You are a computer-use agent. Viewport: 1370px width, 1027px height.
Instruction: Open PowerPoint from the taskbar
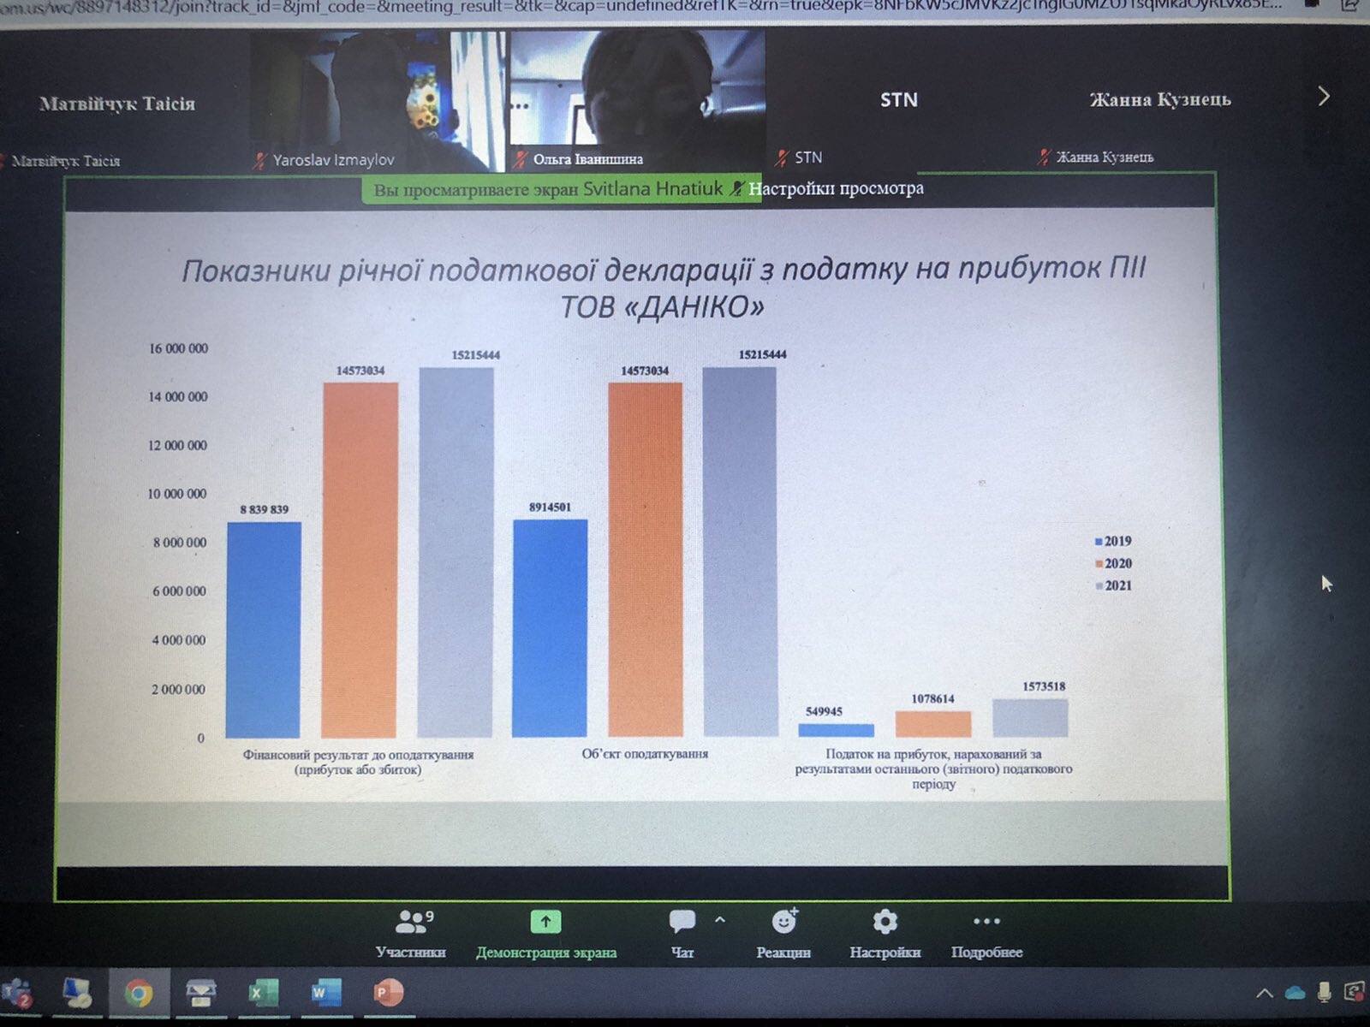click(388, 993)
